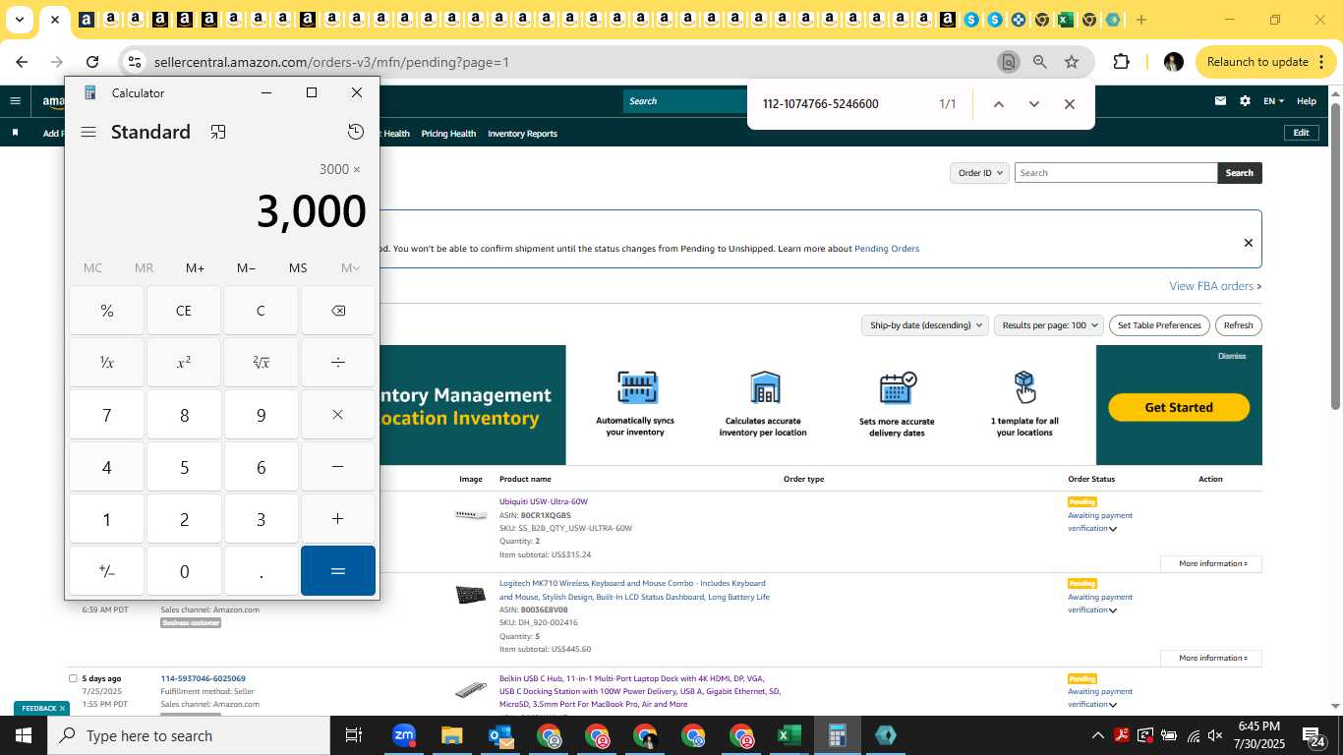Click the Calculator backspace key
This screenshot has width=1343, height=755.
coord(338,311)
